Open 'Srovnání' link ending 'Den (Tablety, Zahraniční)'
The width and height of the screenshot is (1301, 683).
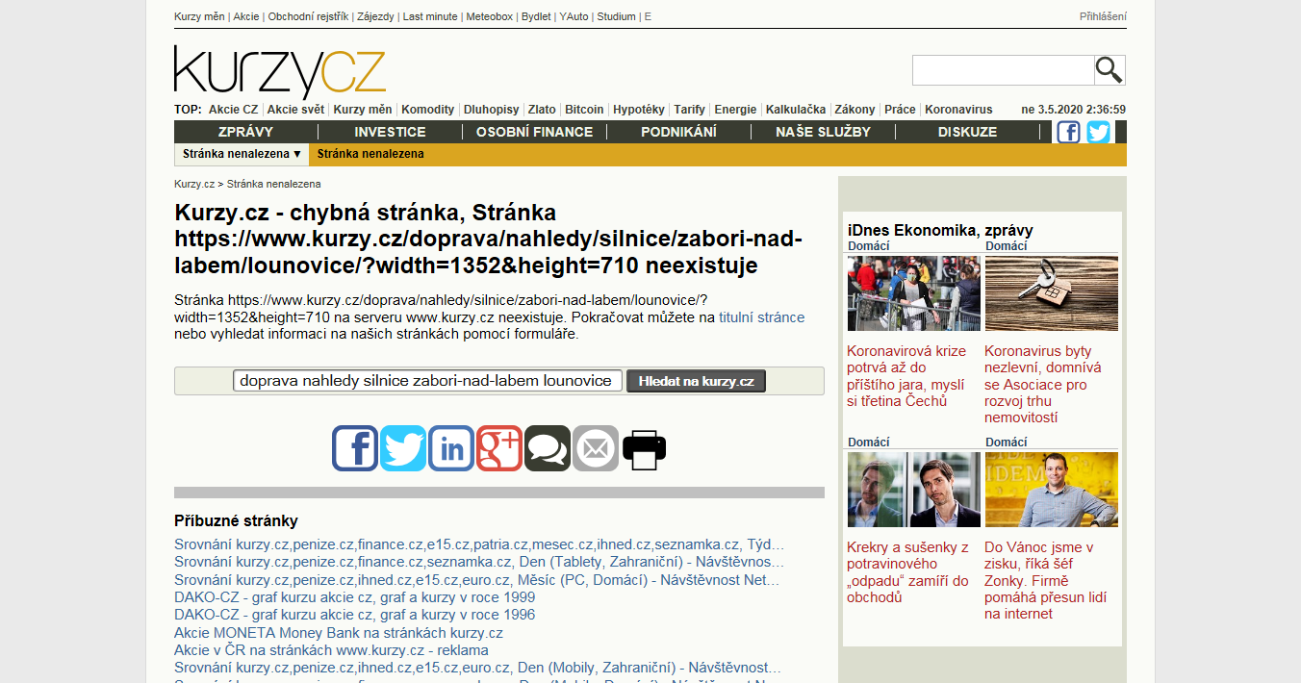point(479,562)
